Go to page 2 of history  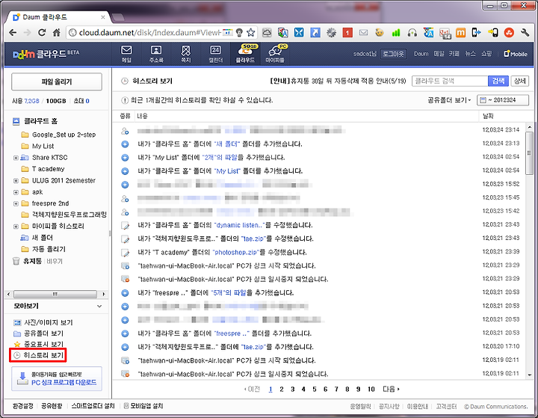[x=282, y=389]
